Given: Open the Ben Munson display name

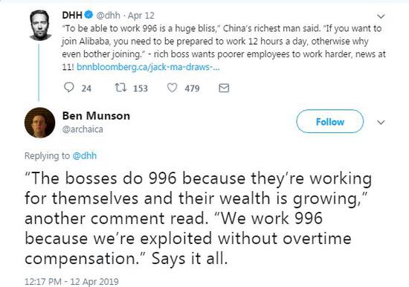Looking at the screenshot, I should [x=96, y=115].
